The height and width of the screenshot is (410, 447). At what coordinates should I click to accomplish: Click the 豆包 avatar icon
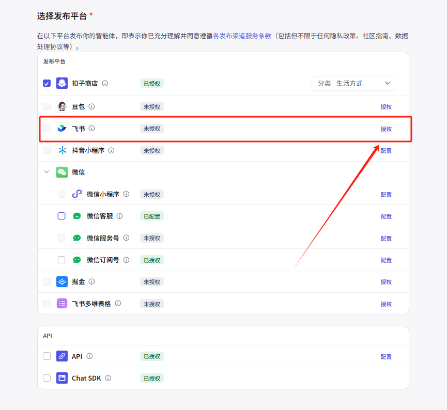pos(62,107)
